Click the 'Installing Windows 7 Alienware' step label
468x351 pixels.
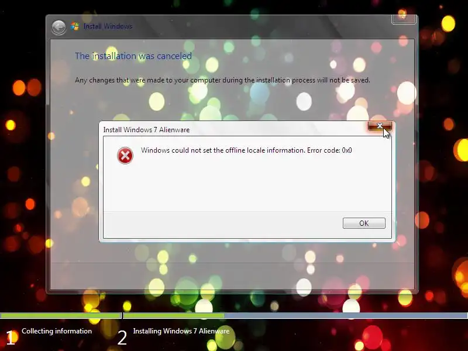click(181, 331)
